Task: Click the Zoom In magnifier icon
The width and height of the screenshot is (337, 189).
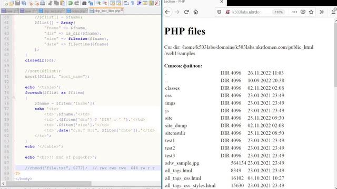Action: [98, 3]
